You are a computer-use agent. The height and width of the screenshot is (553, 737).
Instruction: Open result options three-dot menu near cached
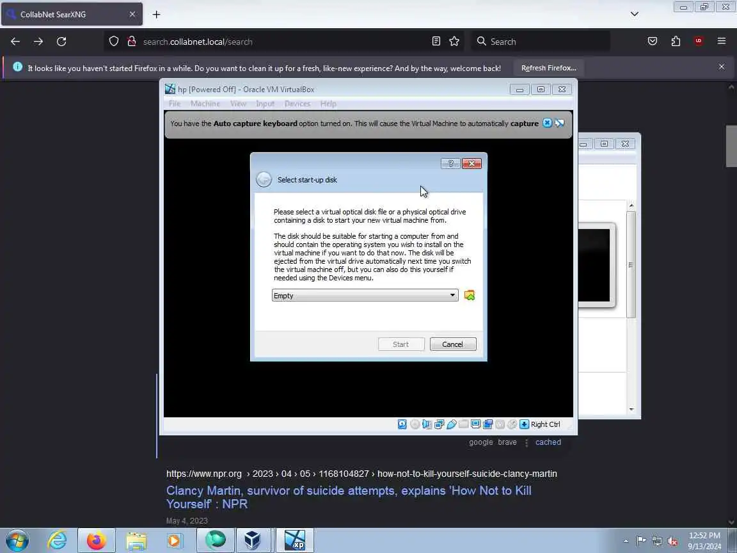527,442
